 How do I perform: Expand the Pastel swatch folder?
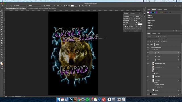pos(148,23)
